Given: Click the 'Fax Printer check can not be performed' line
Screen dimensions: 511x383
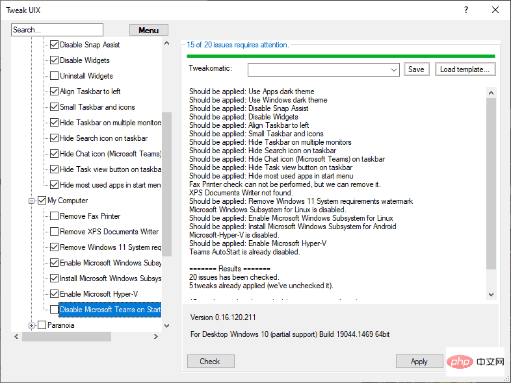Looking at the screenshot, I should (x=285, y=184).
